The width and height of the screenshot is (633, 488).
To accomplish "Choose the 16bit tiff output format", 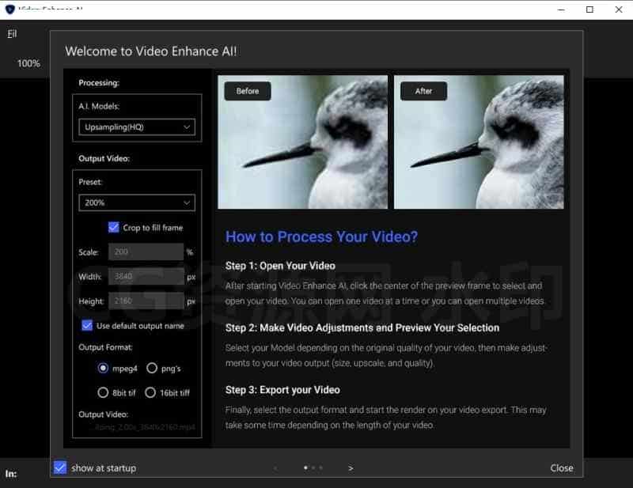I will (150, 392).
